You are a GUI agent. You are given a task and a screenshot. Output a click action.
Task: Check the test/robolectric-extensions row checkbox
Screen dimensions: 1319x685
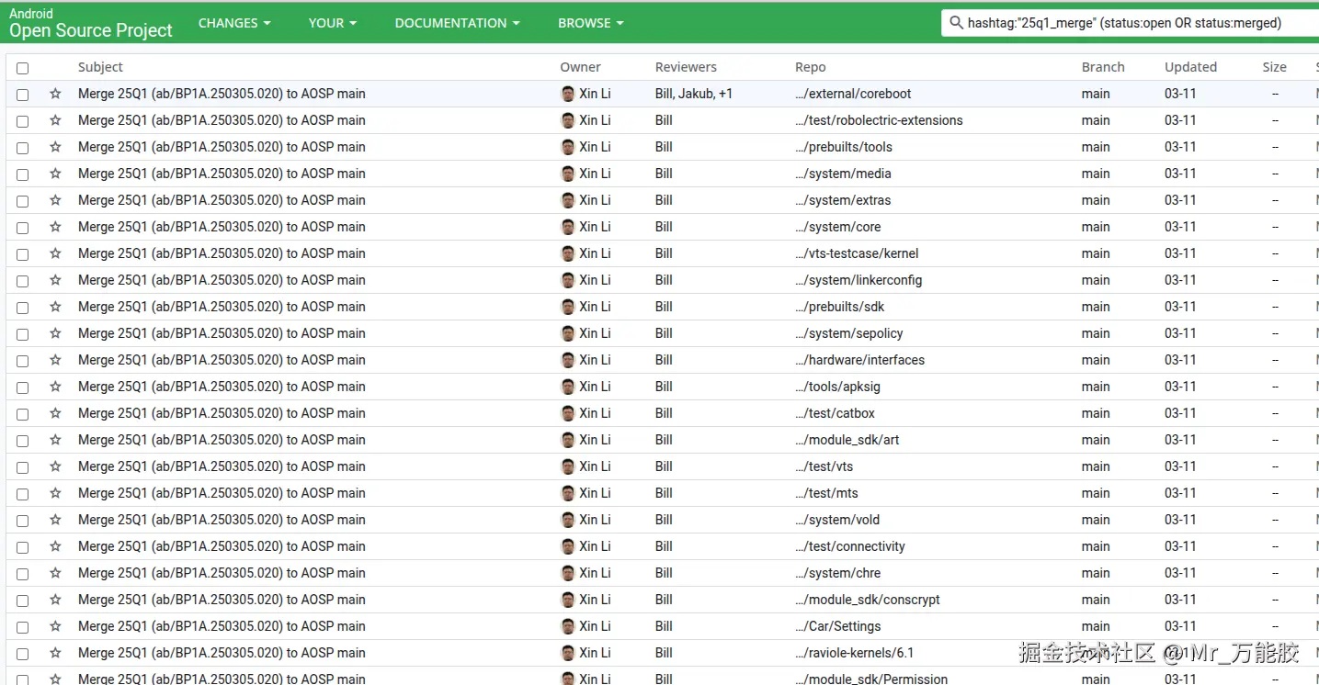pyautogui.click(x=22, y=121)
